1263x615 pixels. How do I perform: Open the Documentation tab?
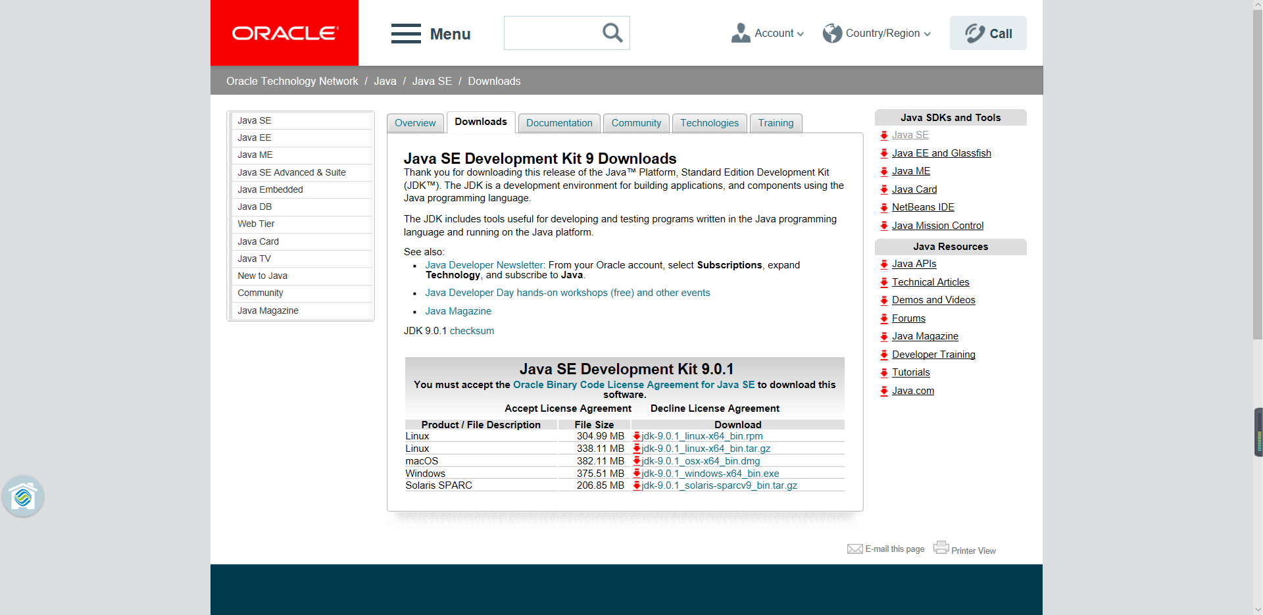pos(559,123)
